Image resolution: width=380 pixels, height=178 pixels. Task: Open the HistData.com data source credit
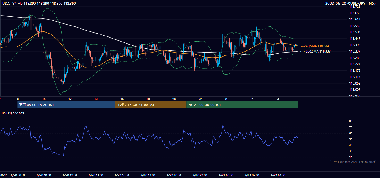tap(352, 162)
